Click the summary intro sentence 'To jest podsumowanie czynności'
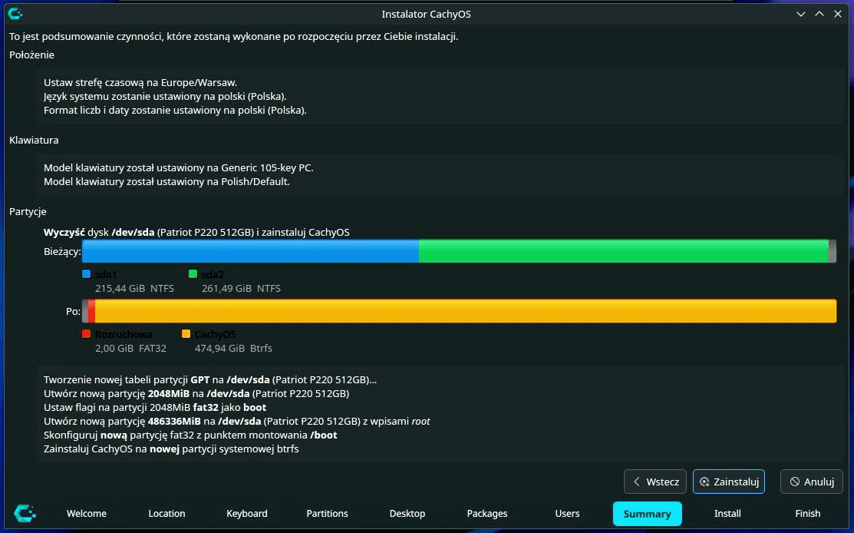The image size is (854, 533). click(234, 37)
